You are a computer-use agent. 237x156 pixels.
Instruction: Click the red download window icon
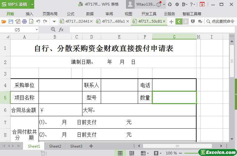point(202,4)
